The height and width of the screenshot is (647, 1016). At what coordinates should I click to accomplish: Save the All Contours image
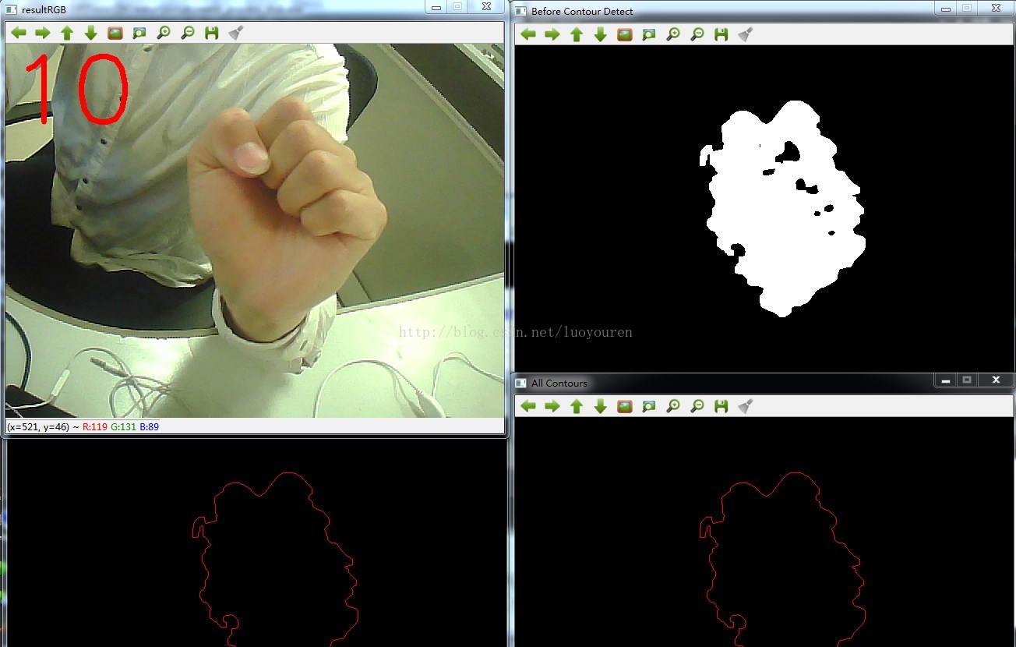coord(721,406)
